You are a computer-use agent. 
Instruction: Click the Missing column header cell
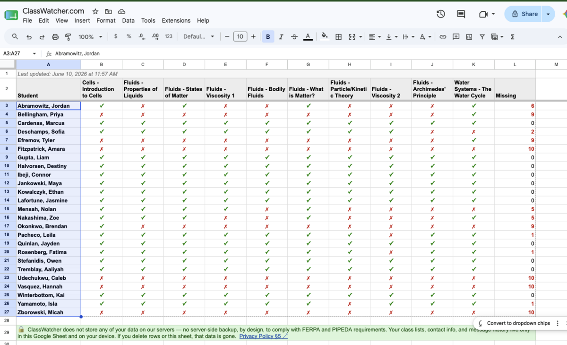pos(515,89)
